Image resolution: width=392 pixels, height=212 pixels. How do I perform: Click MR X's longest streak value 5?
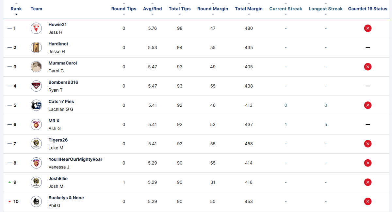point(326,125)
